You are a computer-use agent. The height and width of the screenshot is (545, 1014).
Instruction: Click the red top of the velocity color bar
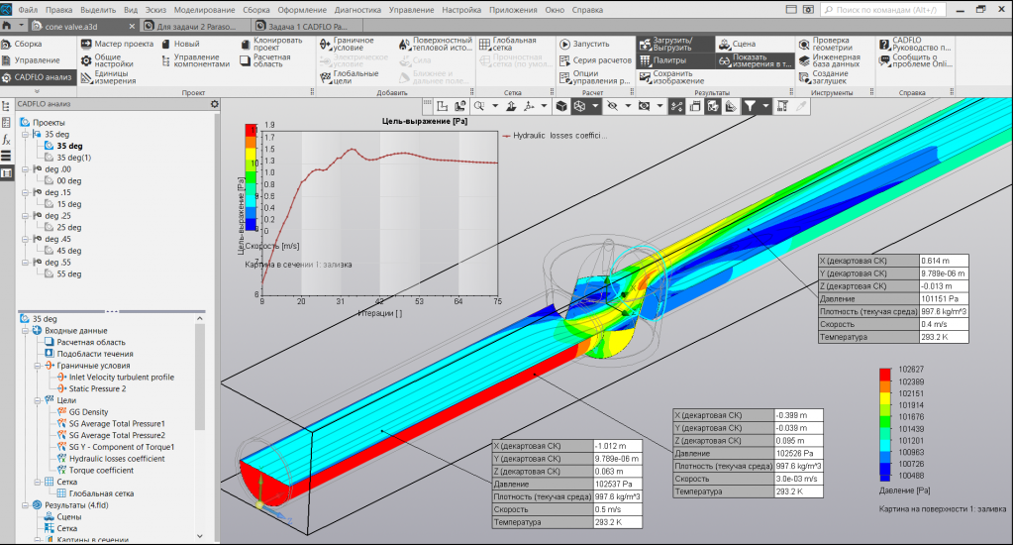[251, 130]
